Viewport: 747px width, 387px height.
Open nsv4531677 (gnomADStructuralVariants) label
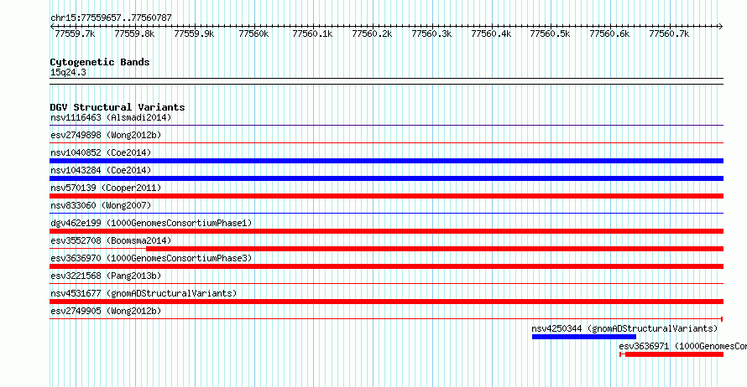tap(144, 293)
